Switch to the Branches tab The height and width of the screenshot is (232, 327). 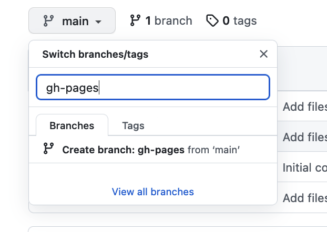pos(72,125)
